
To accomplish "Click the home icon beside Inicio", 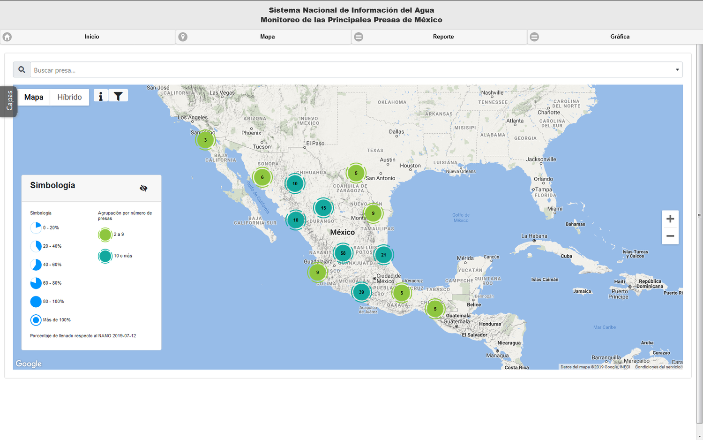I will [x=7, y=37].
